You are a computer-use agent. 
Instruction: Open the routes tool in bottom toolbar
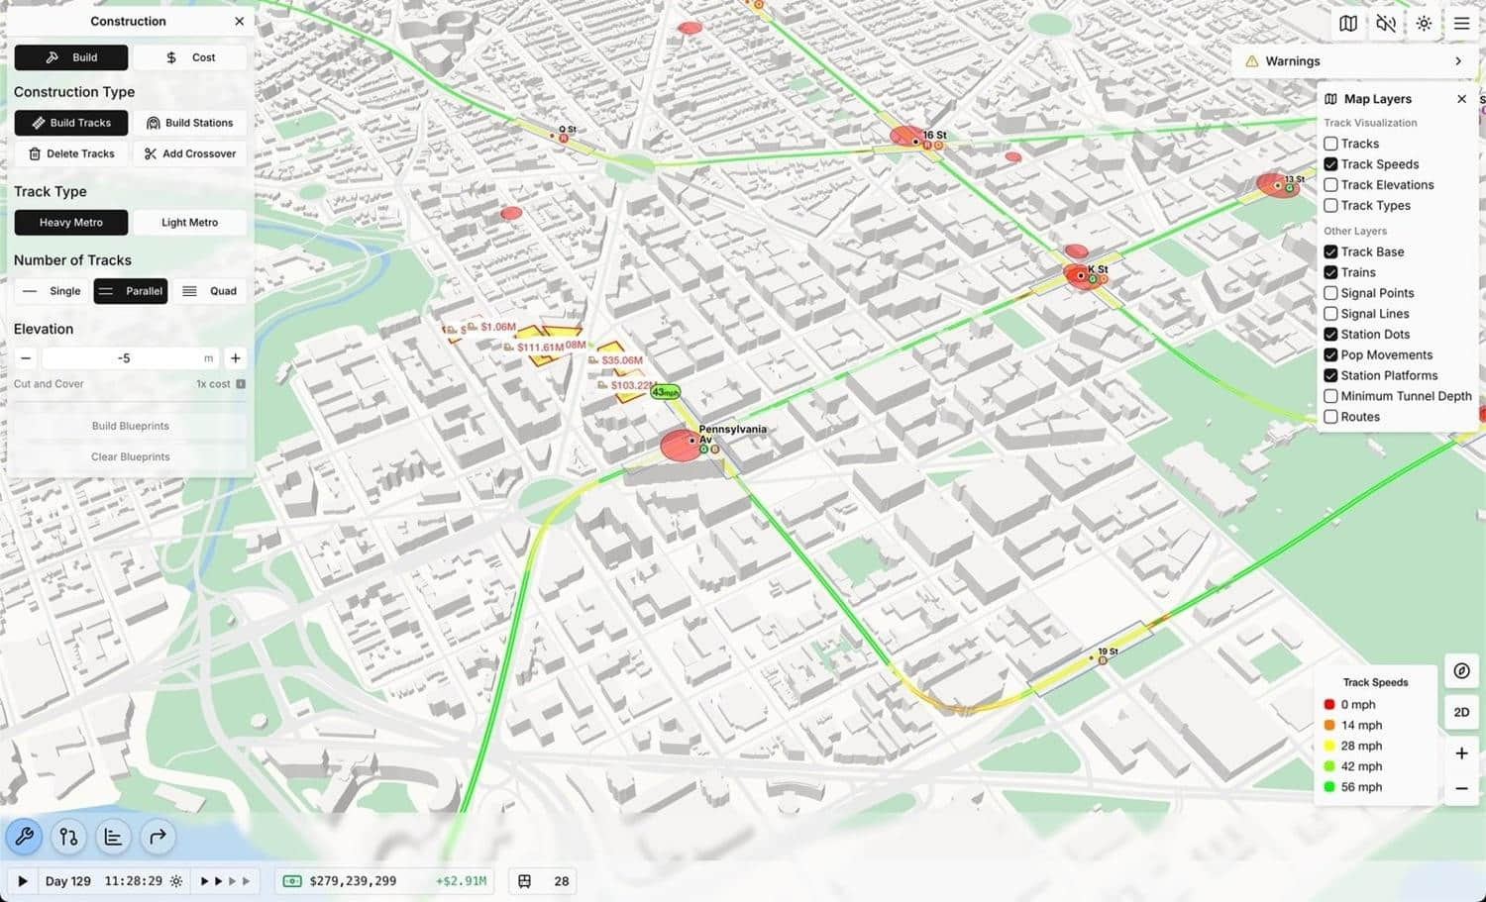pyautogui.click(x=68, y=837)
